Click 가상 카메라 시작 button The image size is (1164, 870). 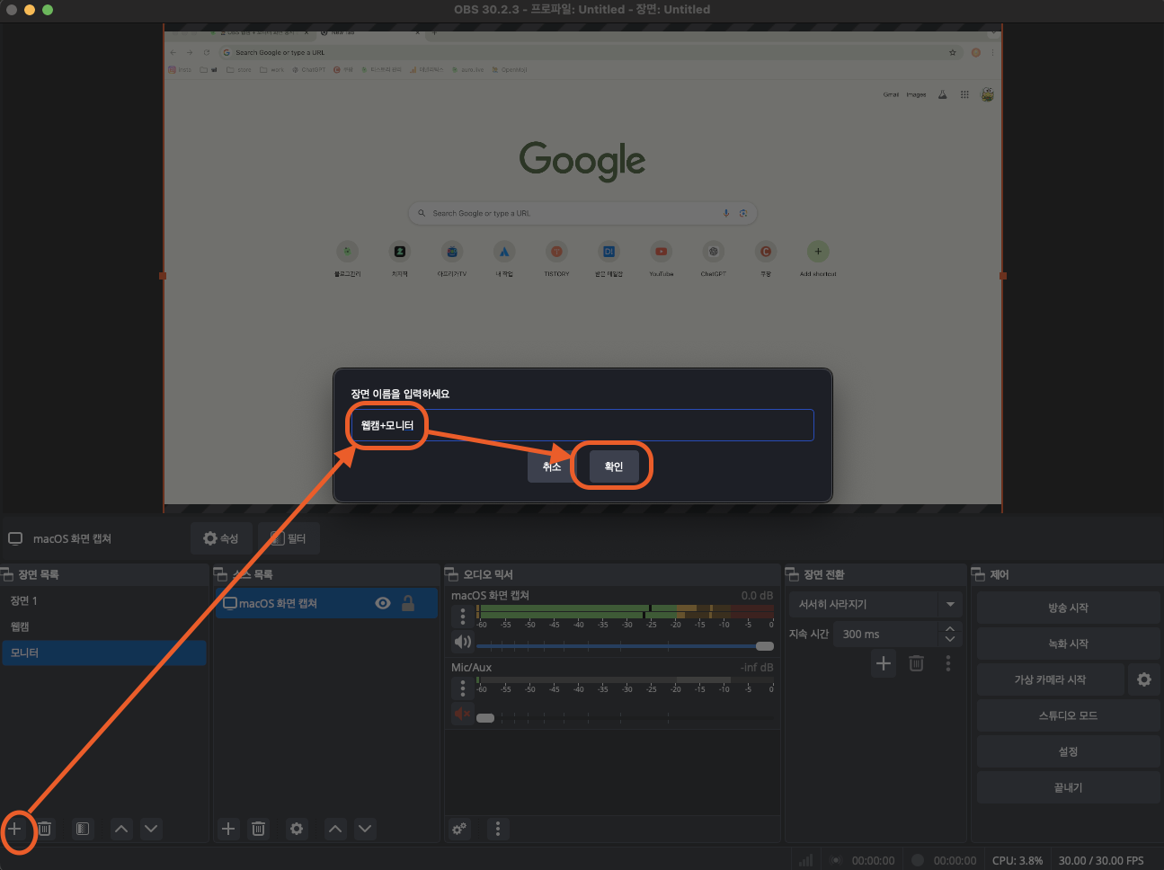click(1050, 679)
